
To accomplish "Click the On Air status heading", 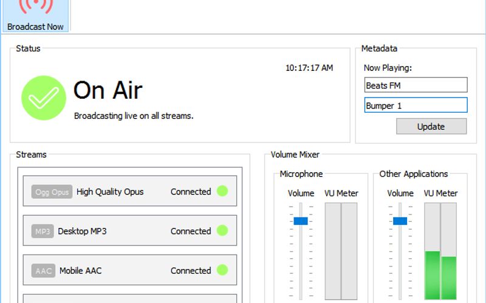I will pos(108,90).
